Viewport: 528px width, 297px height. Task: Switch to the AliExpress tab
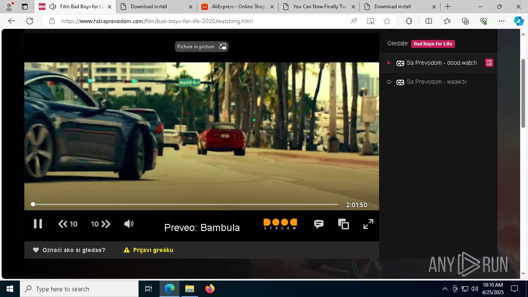(x=238, y=7)
